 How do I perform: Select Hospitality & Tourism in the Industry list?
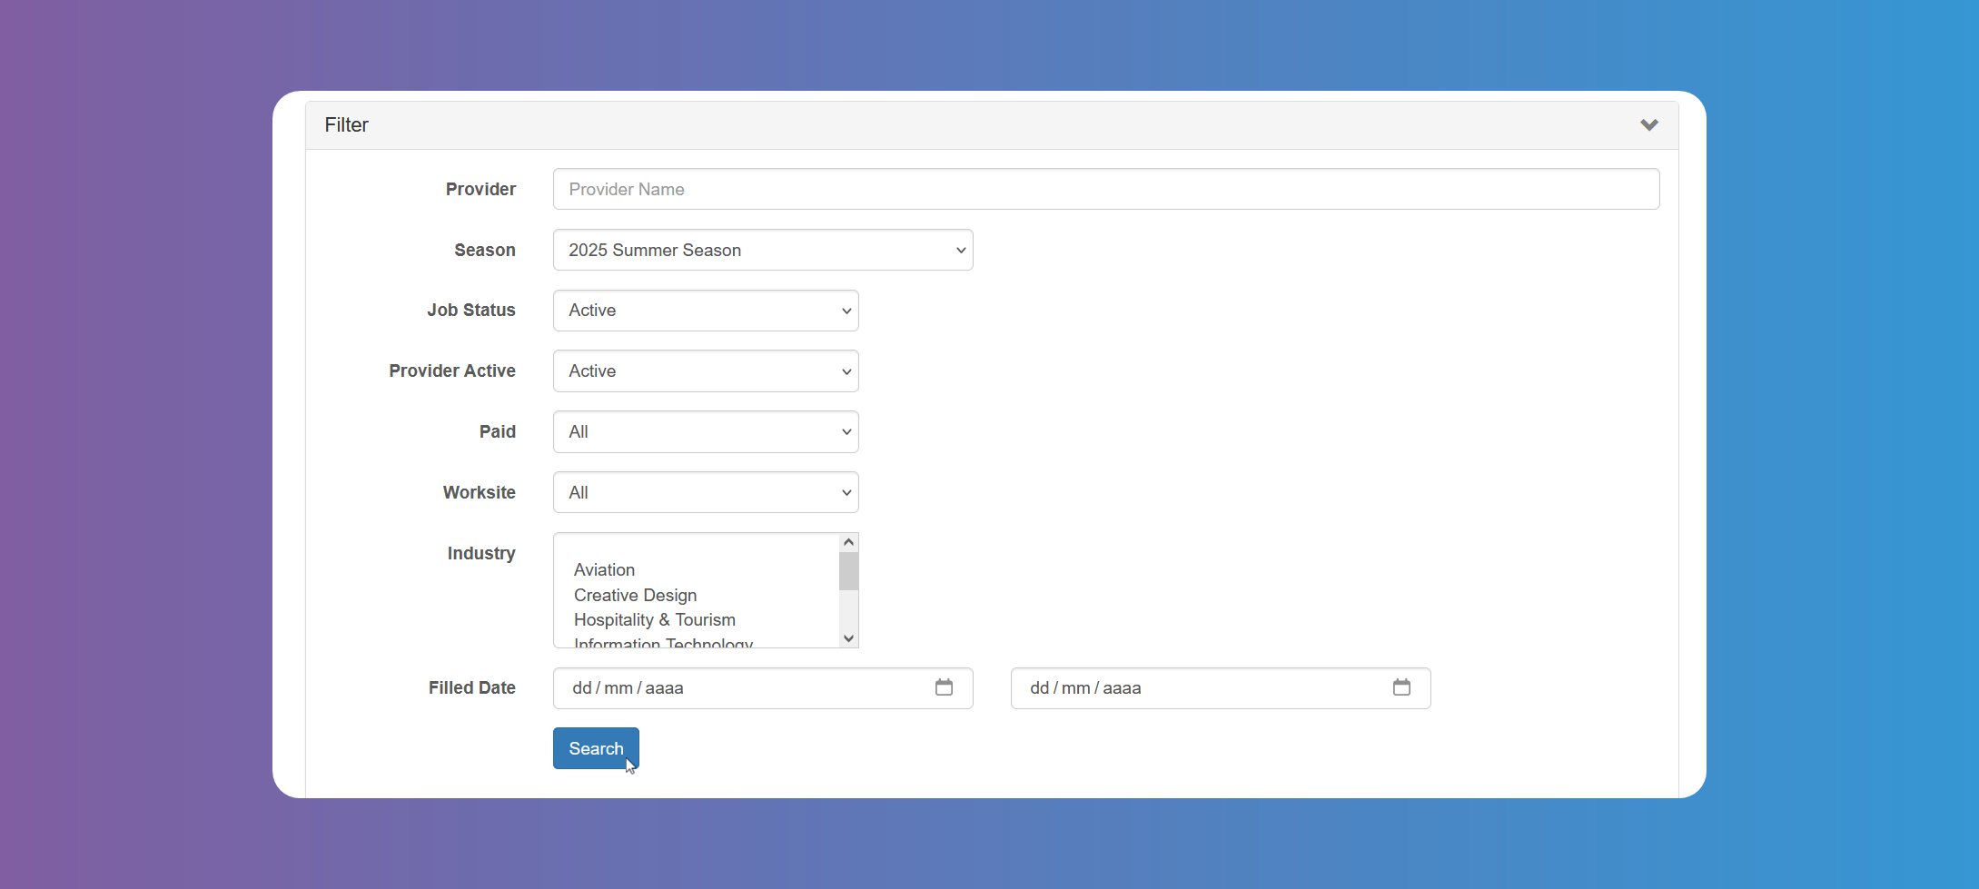[654, 619]
